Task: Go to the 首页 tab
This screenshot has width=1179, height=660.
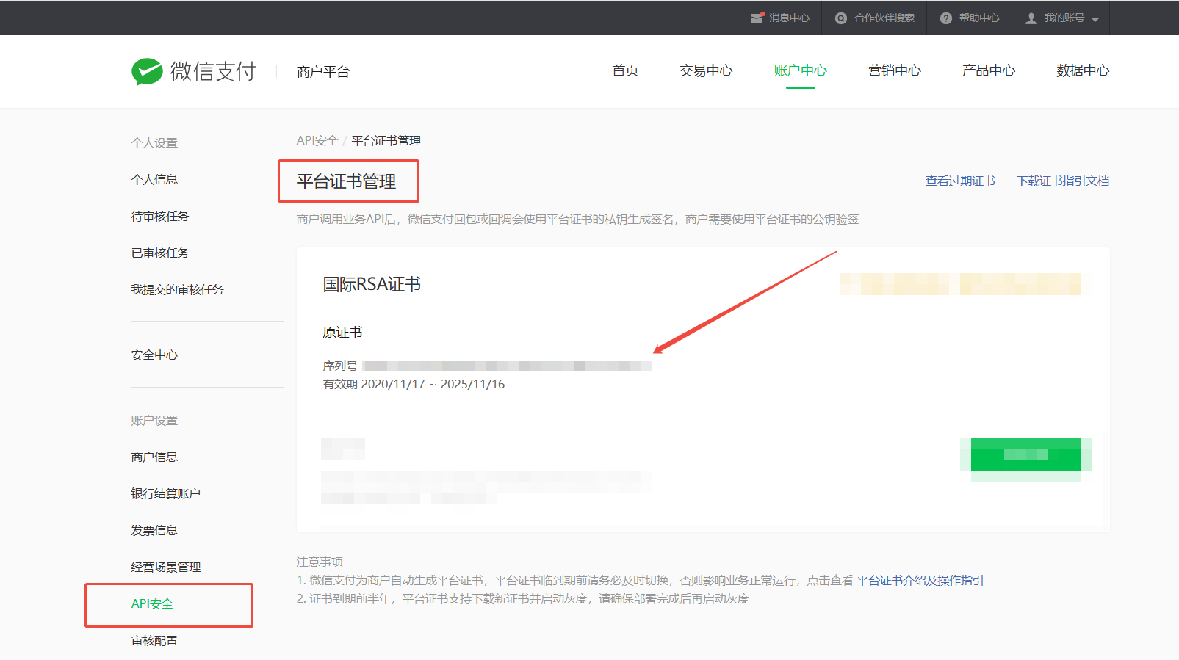Action: pos(625,70)
